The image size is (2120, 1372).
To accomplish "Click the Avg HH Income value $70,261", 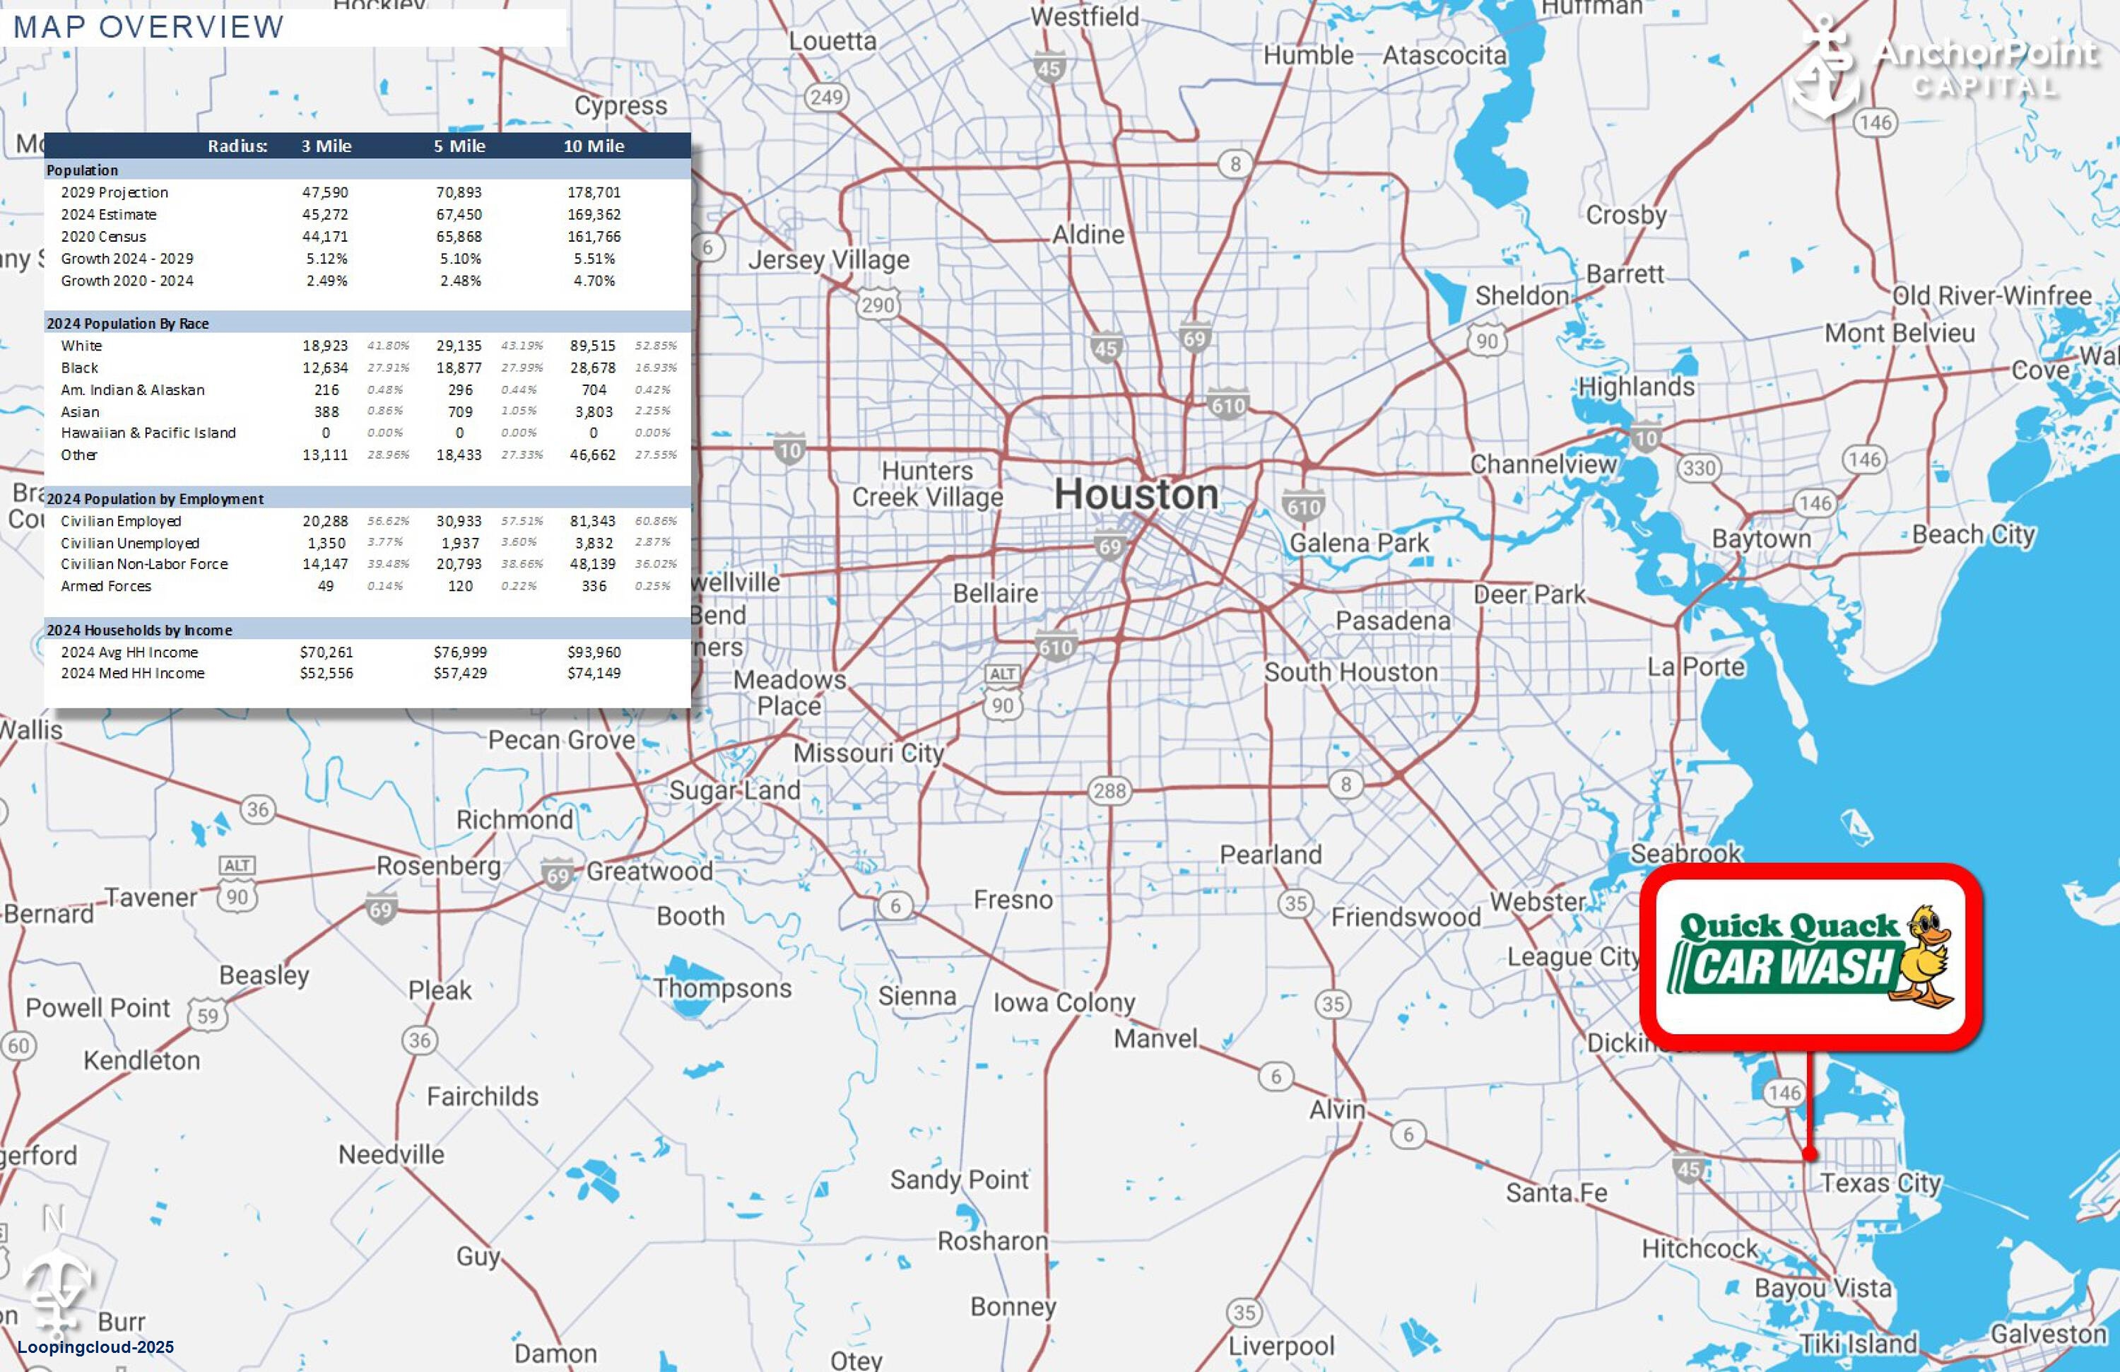I will tap(326, 652).
